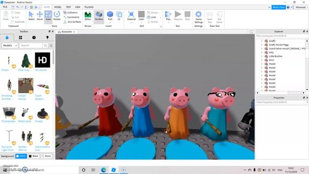Switch to the TEST ribbon tab
Image resolution: width=309 pixels, height=174 pixels.
69,7
